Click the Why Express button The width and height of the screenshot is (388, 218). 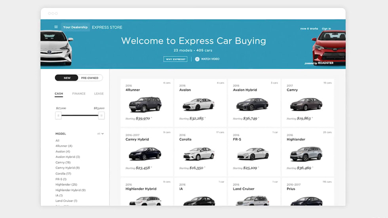[175, 59]
